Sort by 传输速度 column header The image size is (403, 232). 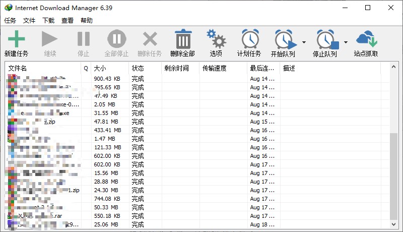pyautogui.click(x=223, y=68)
